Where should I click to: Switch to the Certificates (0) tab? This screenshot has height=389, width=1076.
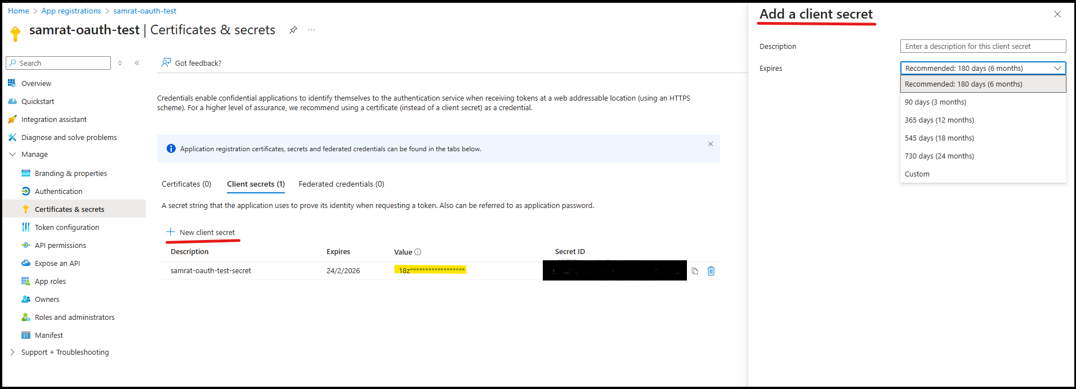(x=186, y=184)
